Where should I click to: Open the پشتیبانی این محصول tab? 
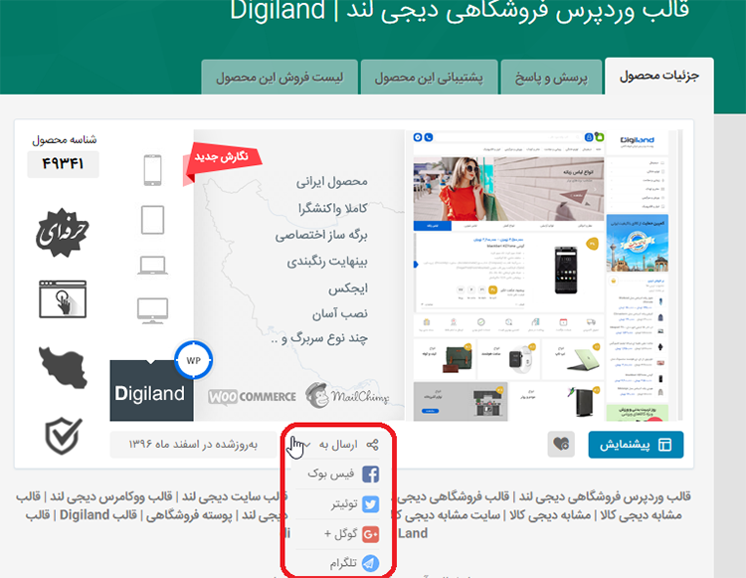click(x=429, y=77)
